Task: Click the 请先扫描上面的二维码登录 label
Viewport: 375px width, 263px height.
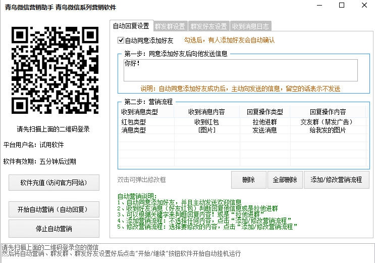Action: pos(53,129)
